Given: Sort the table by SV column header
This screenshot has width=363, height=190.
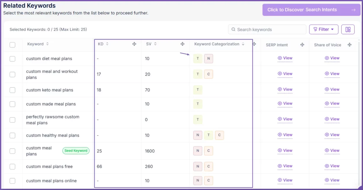Looking at the screenshot, I should coord(155,44).
